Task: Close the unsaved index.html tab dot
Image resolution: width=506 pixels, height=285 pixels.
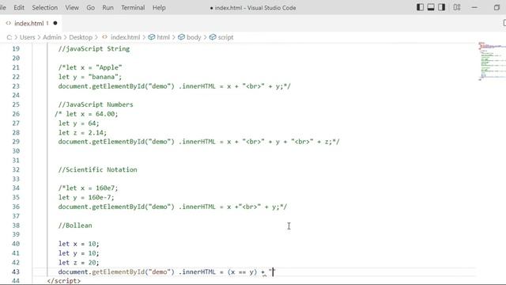Action: click(x=55, y=23)
